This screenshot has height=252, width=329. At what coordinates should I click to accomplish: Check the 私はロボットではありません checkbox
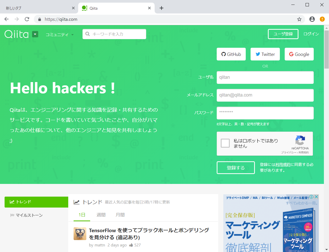pos(225,143)
